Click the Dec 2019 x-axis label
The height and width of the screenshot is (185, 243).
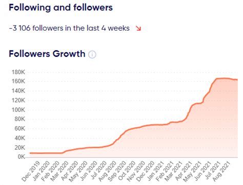31,171
